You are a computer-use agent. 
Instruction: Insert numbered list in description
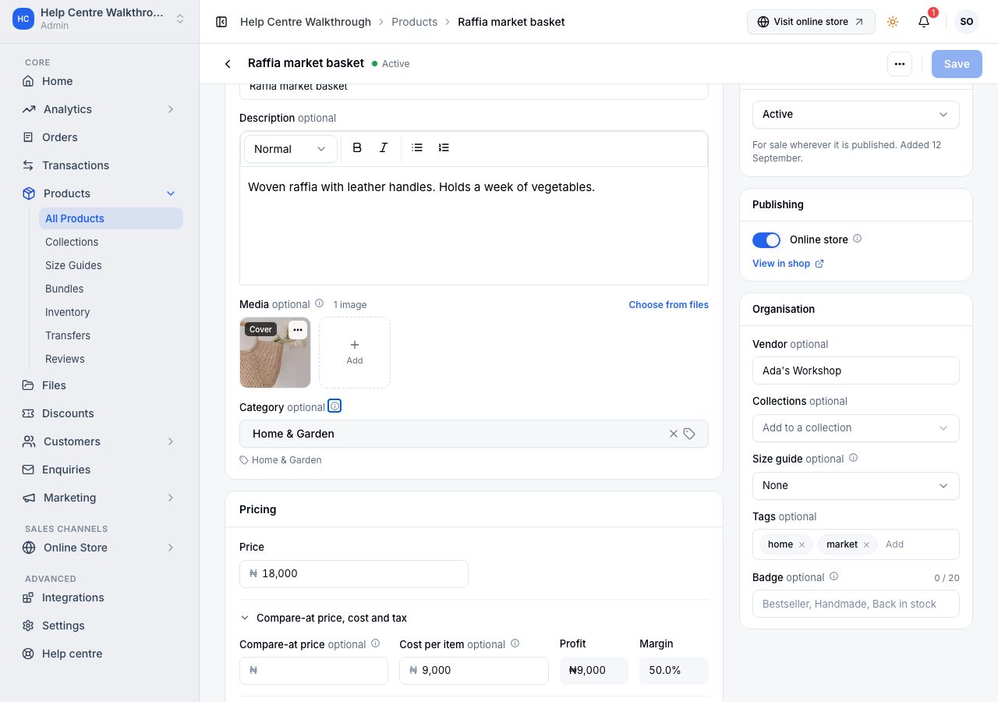[444, 148]
